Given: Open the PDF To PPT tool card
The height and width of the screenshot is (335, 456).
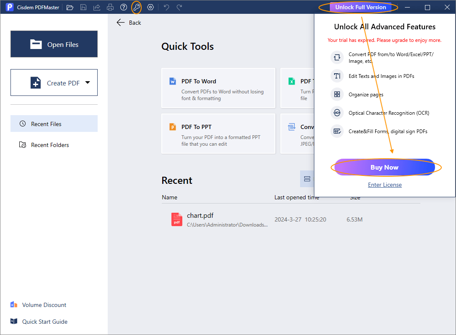Looking at the screenshot, I should (218, 134).
